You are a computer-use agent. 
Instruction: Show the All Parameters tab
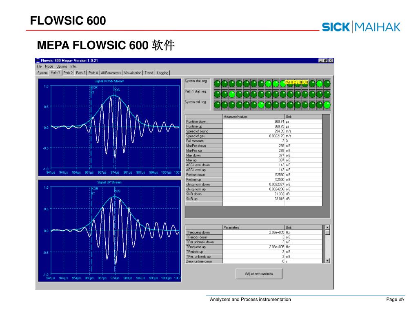pos(111,73)
